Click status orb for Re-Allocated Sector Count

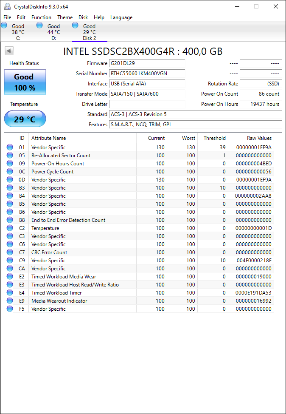tap(10, 155)
